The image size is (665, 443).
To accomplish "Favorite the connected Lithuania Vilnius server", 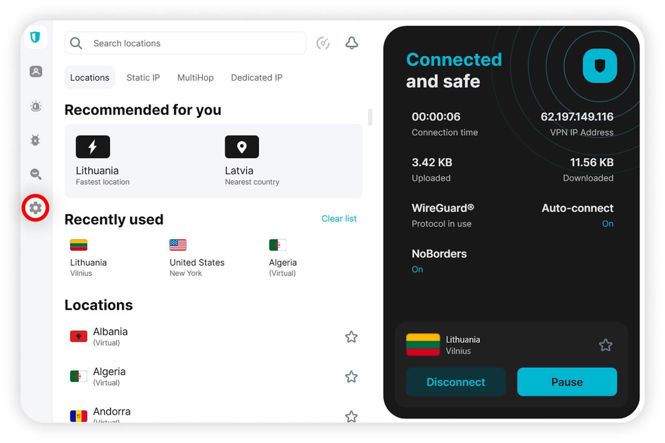I will [605, 345].
